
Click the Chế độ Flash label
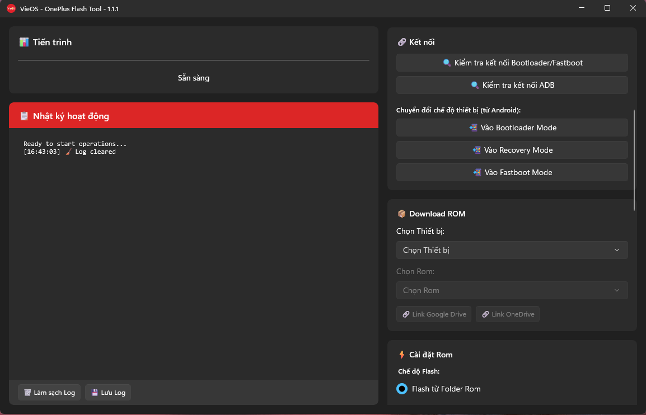419,371
